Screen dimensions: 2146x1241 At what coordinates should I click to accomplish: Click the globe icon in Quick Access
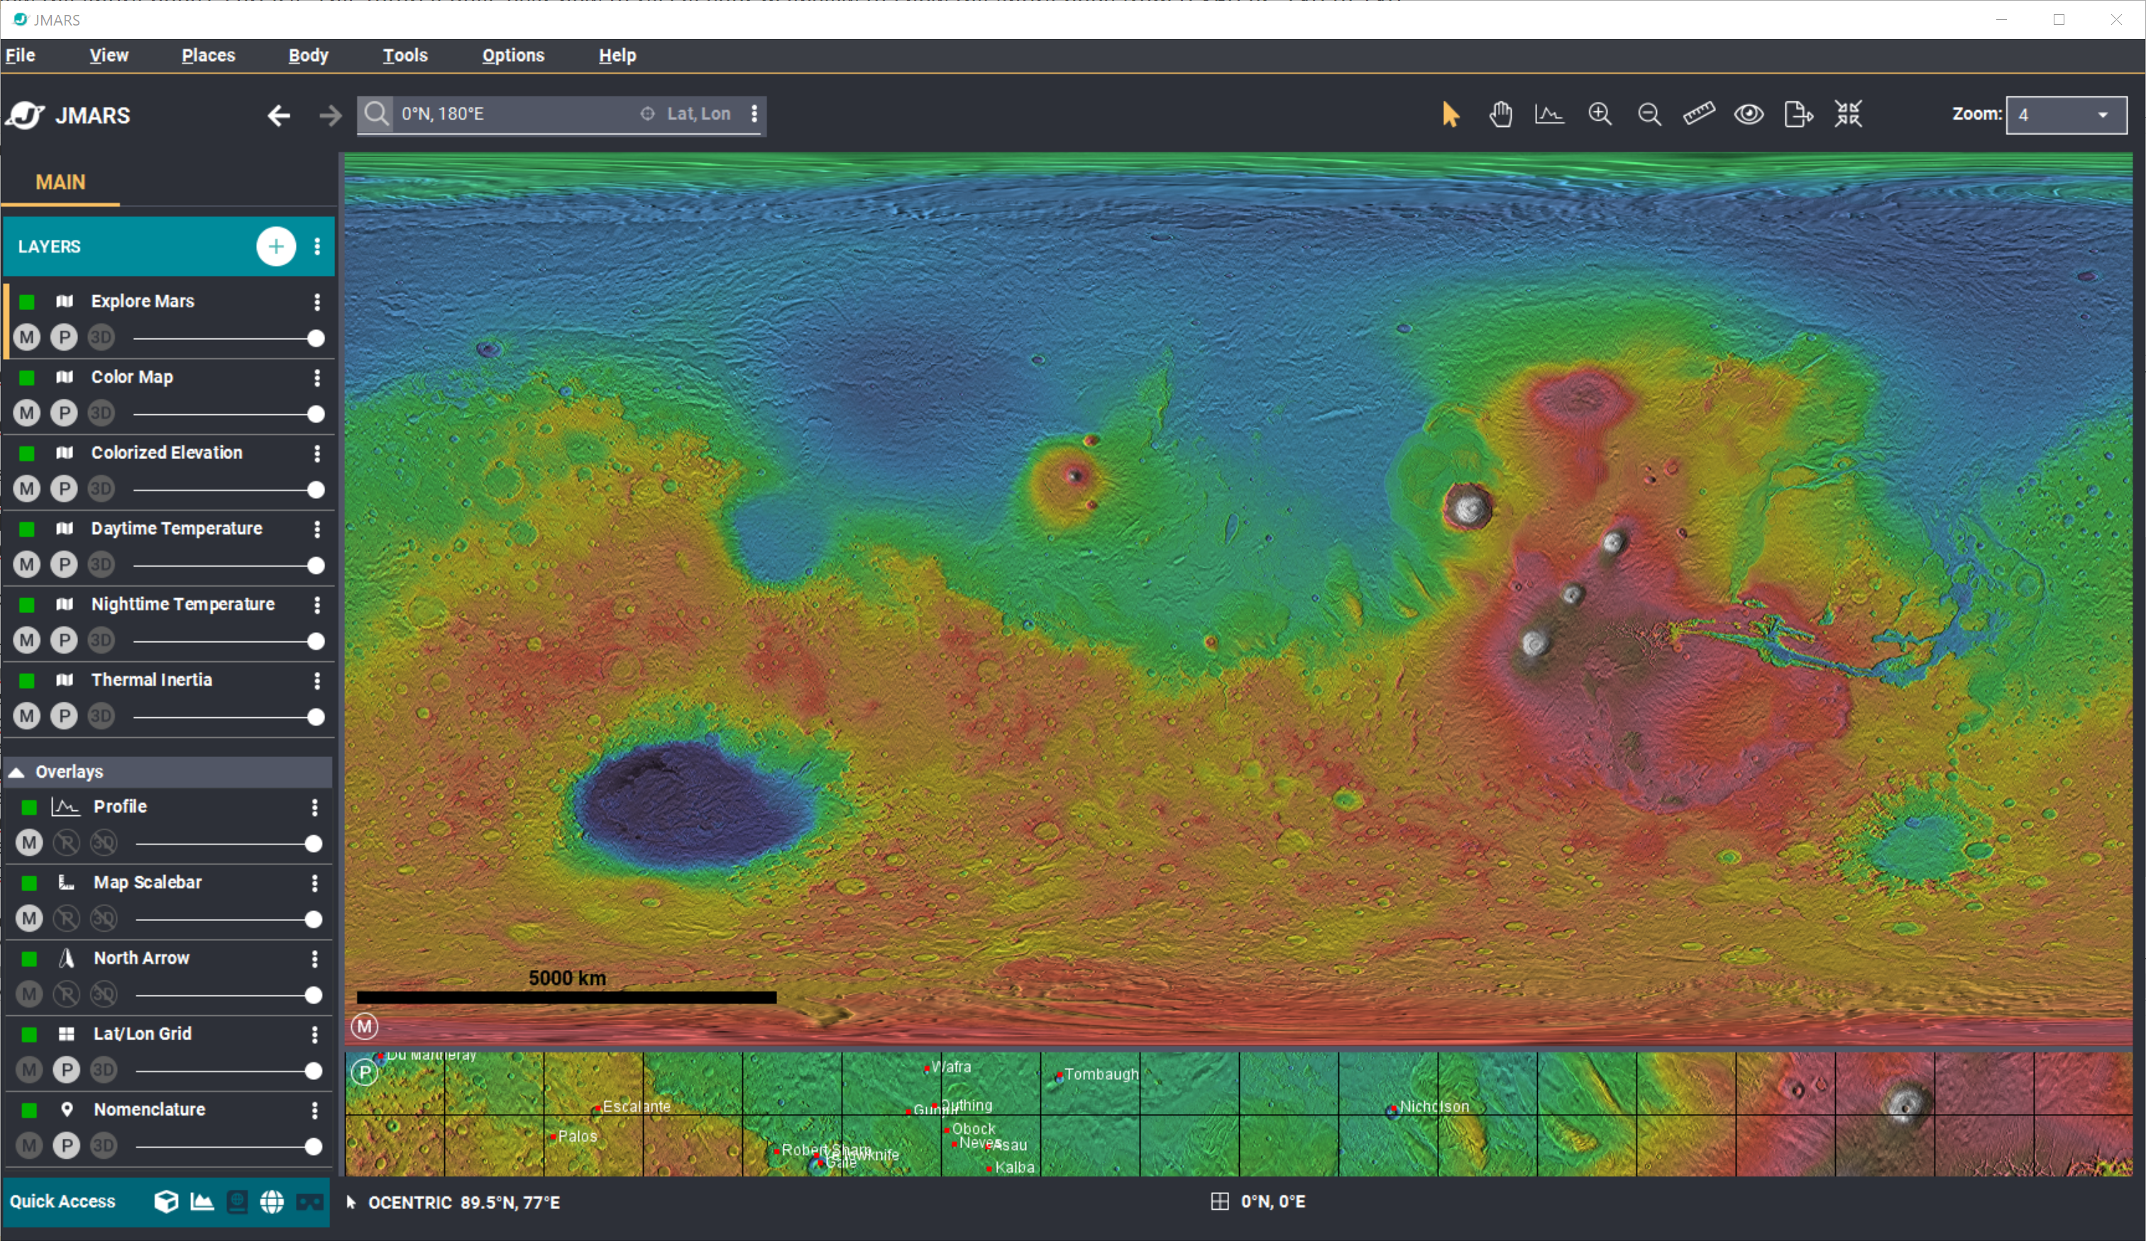272,1201
